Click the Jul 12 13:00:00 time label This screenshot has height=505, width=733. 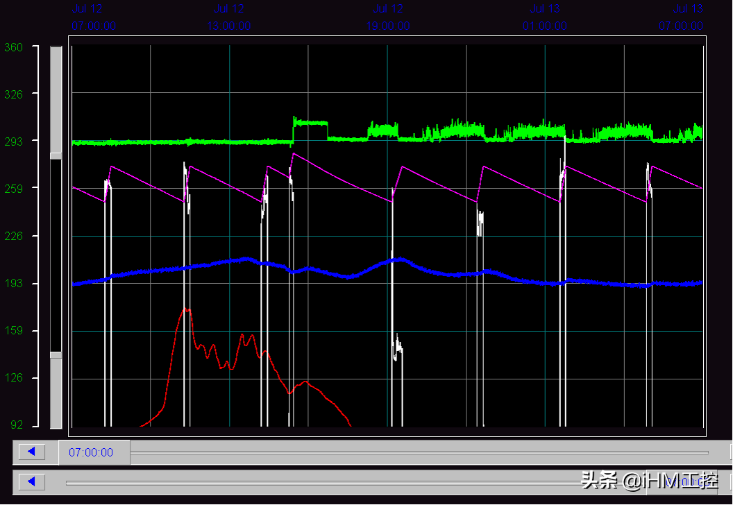[x=229, y=18]
